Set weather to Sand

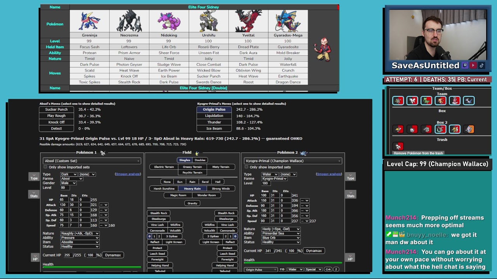pos(205,182)
